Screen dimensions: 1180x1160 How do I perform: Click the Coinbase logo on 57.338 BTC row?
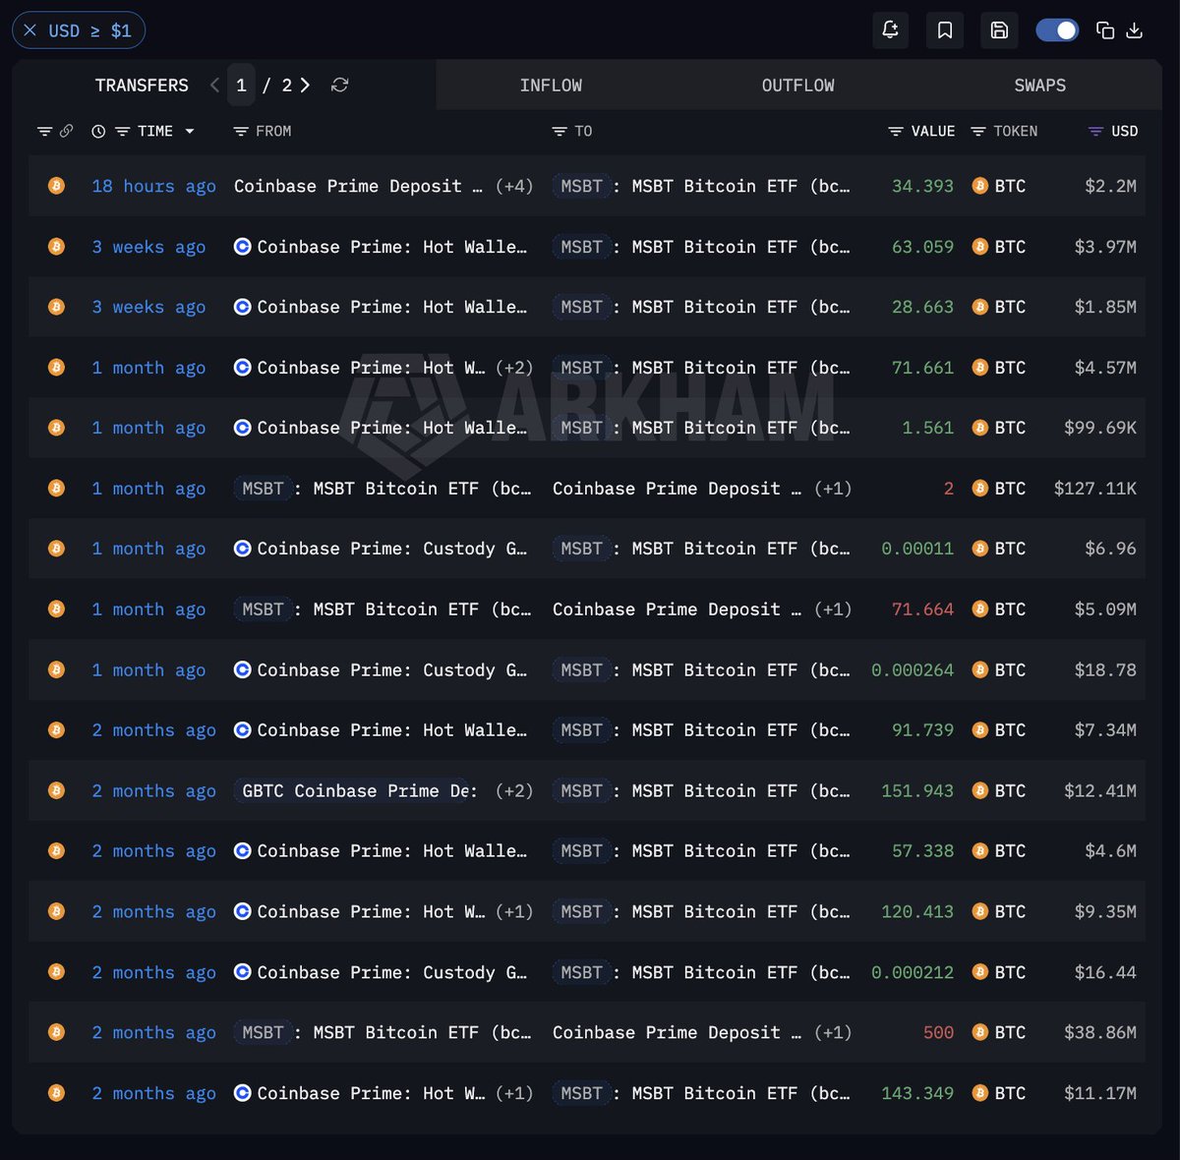coord(242,851)
